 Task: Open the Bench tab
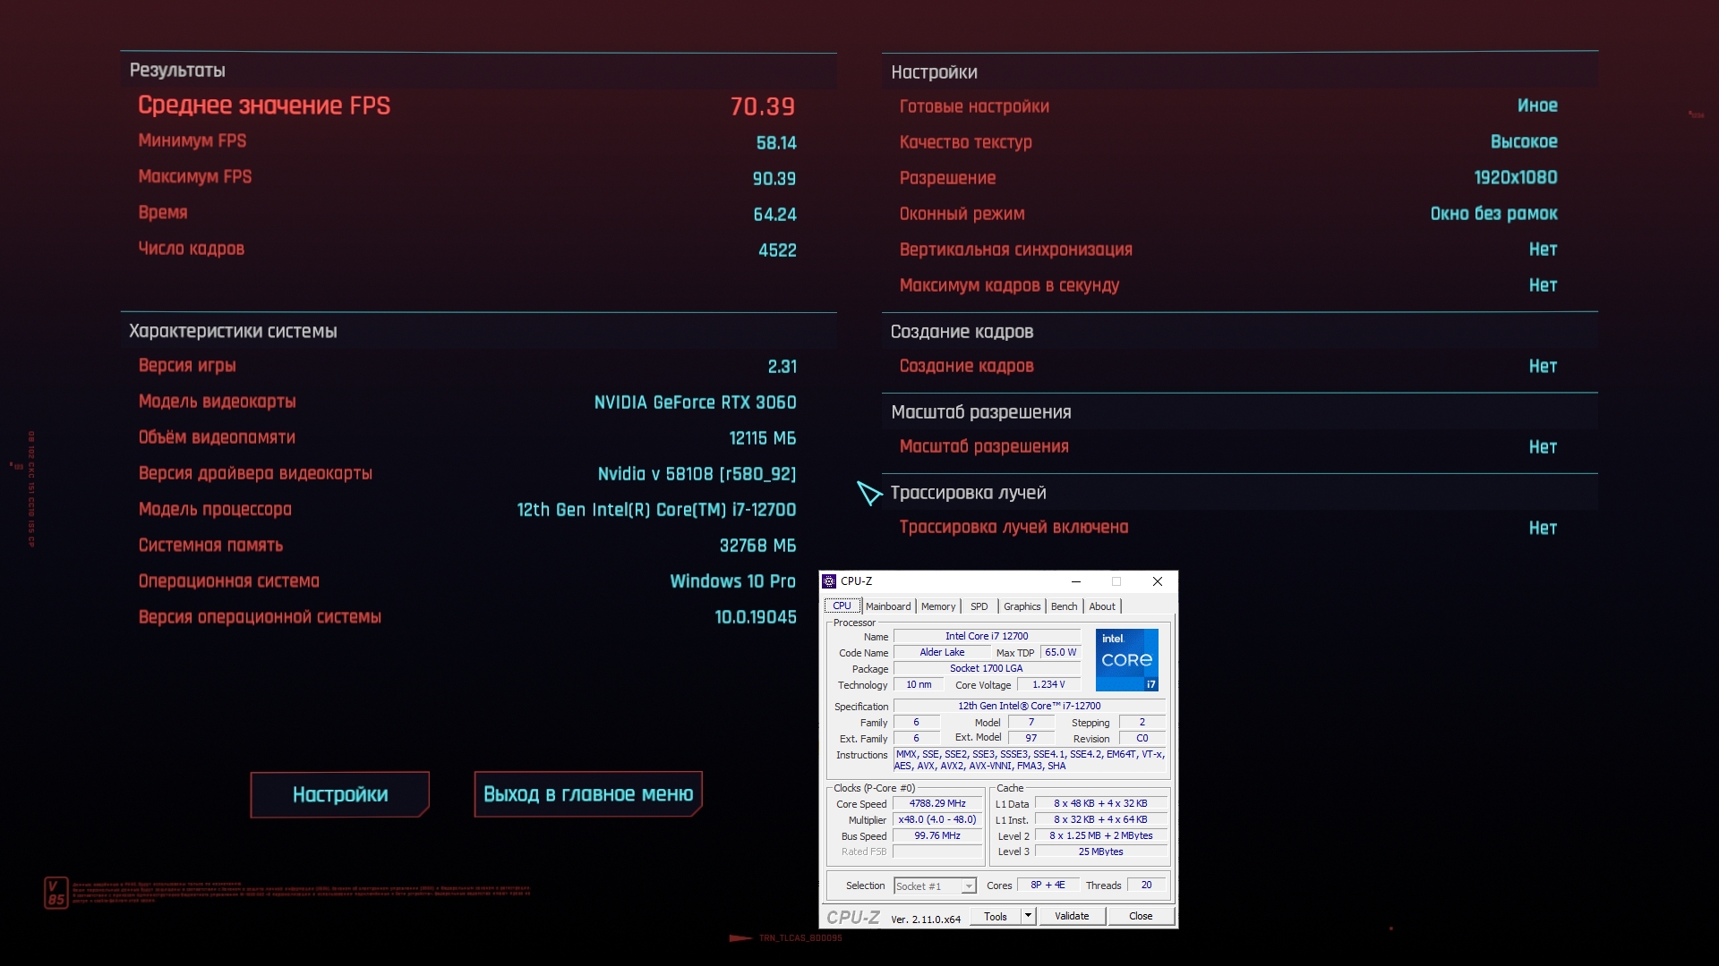click(1064, 606)
